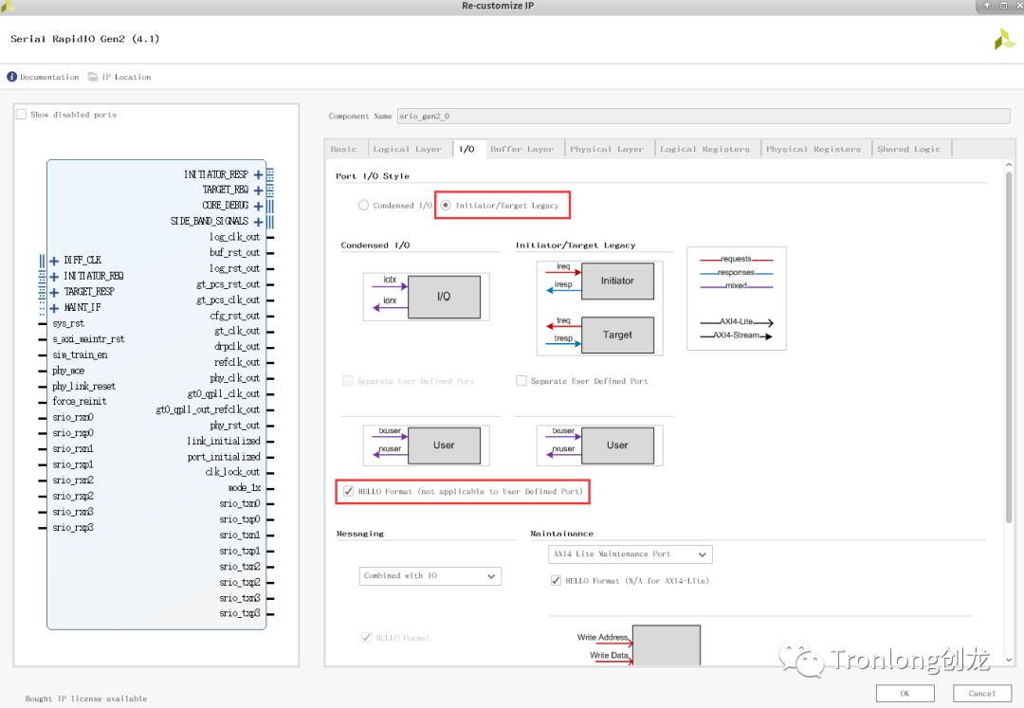Open AXI4 Lite Maintenance Port dropdown

(x=631, y=554)
